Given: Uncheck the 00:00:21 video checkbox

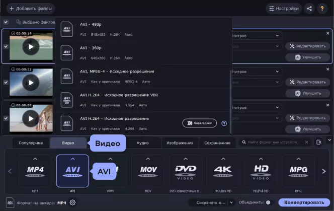Looking at the screenshot, I should click(x=6, y=82).
